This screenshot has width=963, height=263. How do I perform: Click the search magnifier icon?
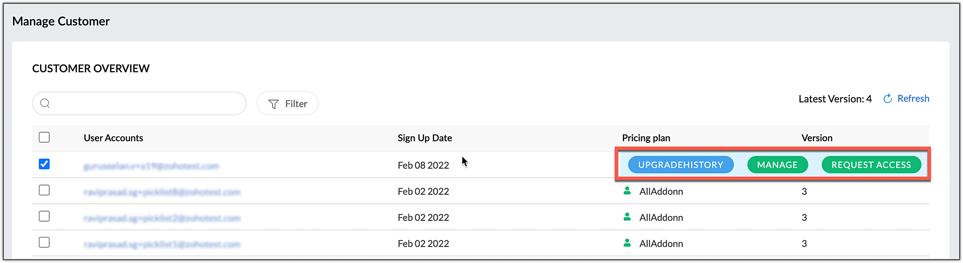click(x=45, y=103)
